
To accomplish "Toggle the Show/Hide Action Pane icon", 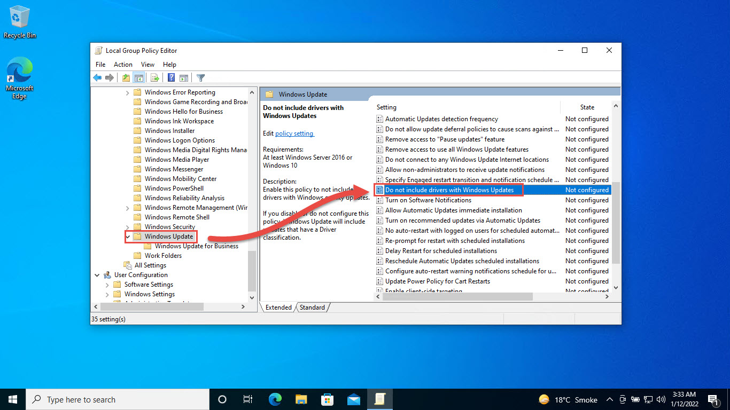I will [x=184, y=77].
